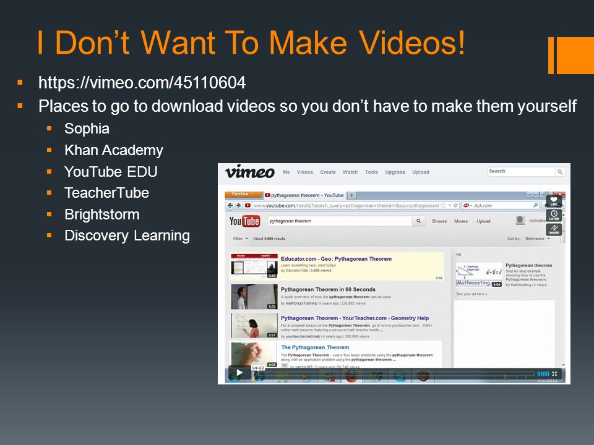Click the browser Back arrow

(x=230, y=205)
